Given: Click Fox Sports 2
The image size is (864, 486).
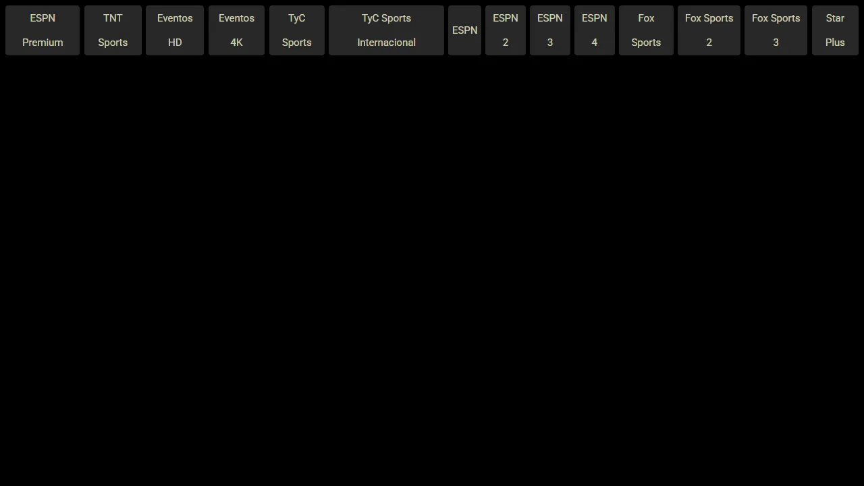Looking at the screenshot, I should pyautogui.click(x=709, y=30).
